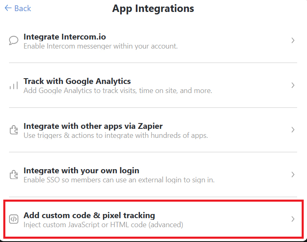Click the puzzle icon beside own login
The height and width of the screenshot is (242, 307).
[x=14, y=175]
